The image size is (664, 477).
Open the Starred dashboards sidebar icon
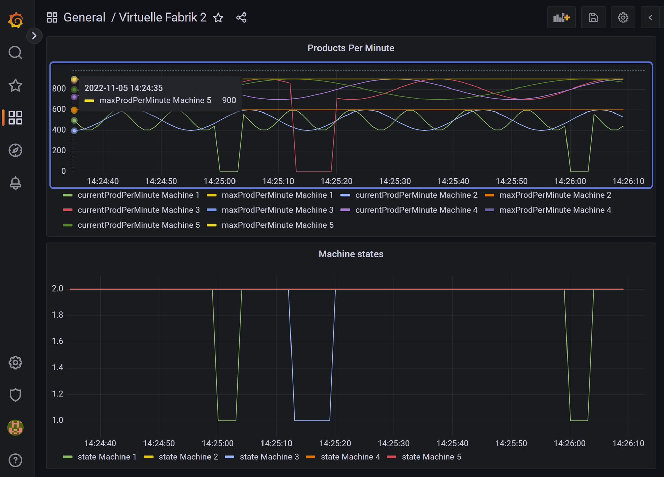click(16, 85)
